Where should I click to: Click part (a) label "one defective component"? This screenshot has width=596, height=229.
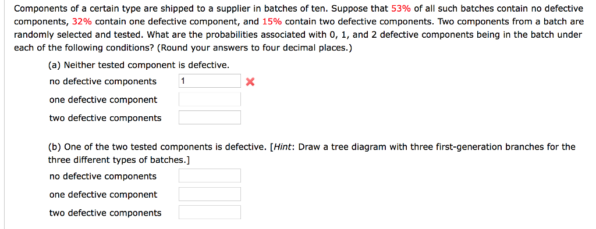point(103,99)
